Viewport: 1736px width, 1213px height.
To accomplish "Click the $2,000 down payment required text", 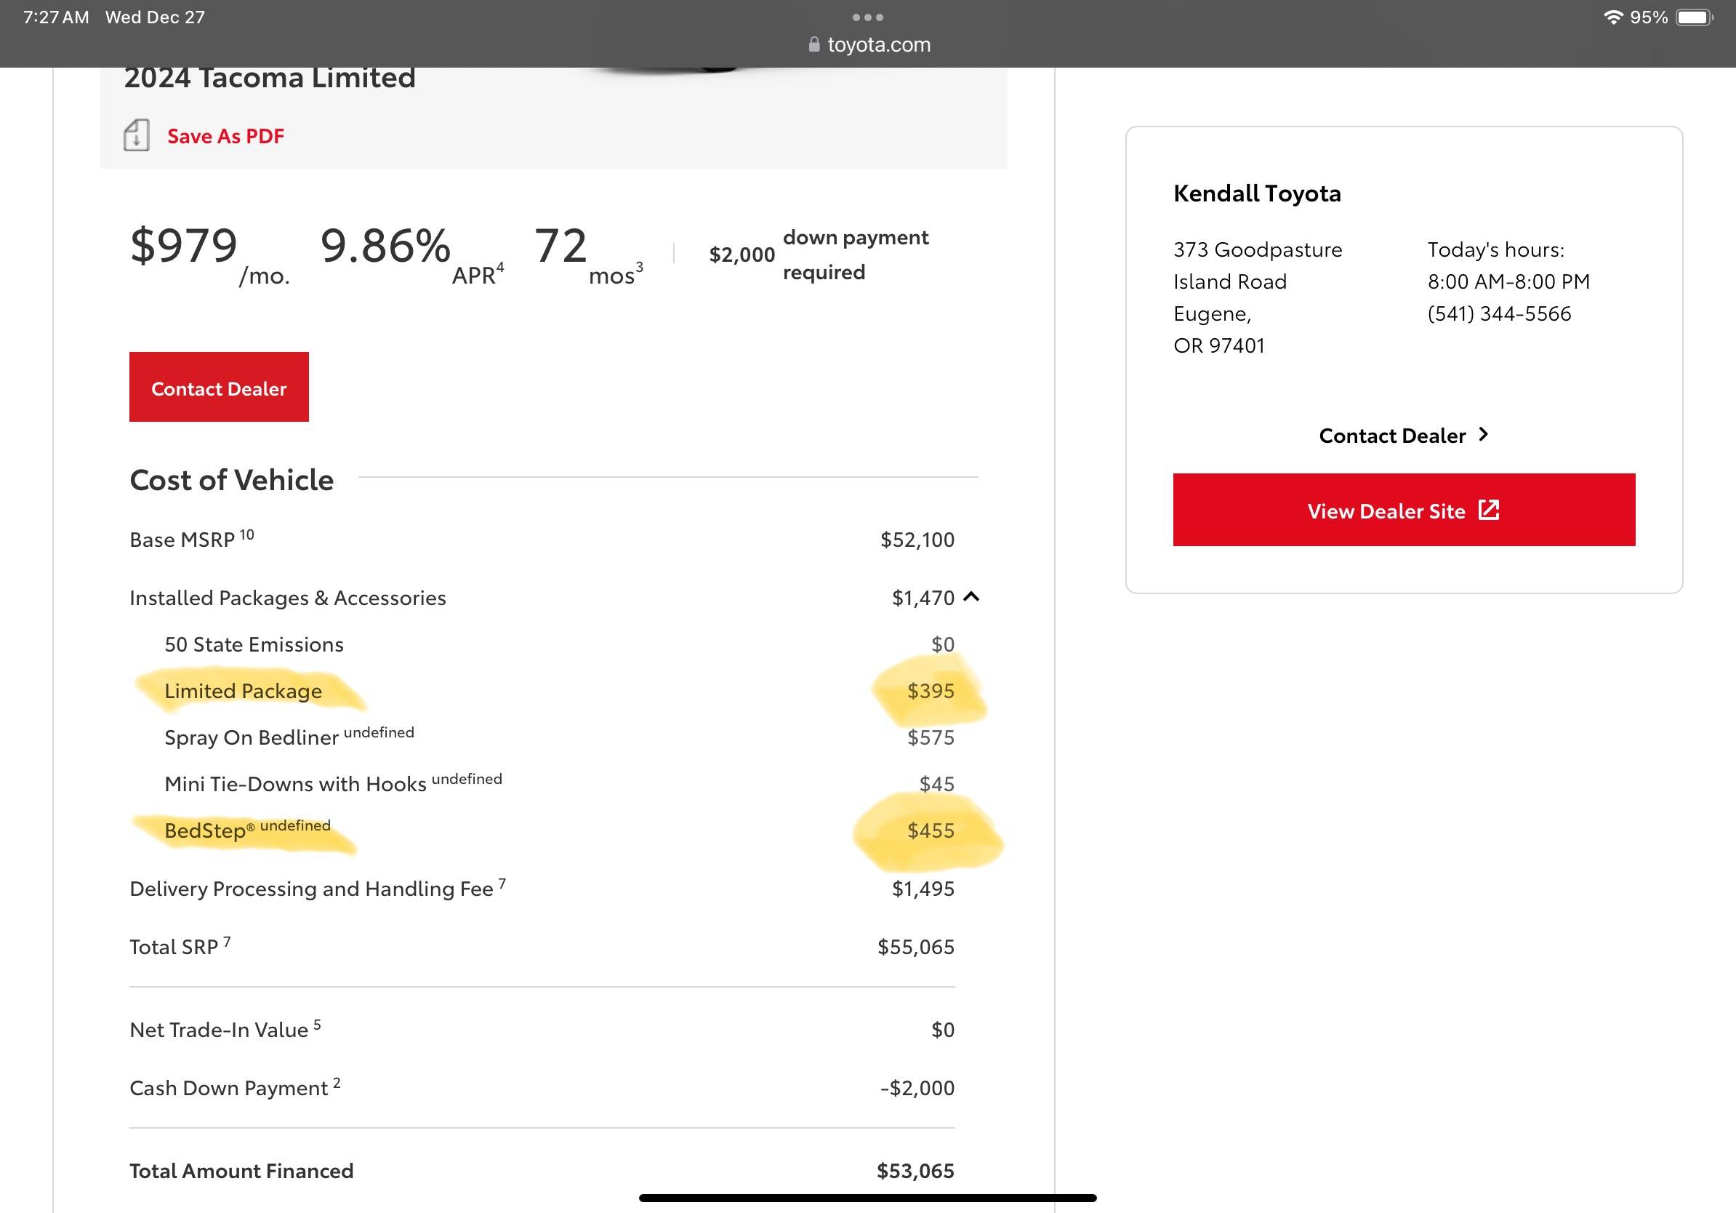I will pyautogui.click(x=818, y=255).
